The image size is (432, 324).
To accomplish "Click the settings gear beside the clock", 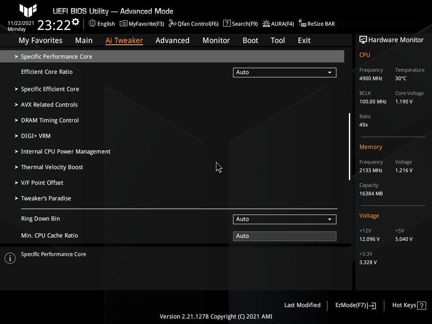I will click(x=76, y=22).
